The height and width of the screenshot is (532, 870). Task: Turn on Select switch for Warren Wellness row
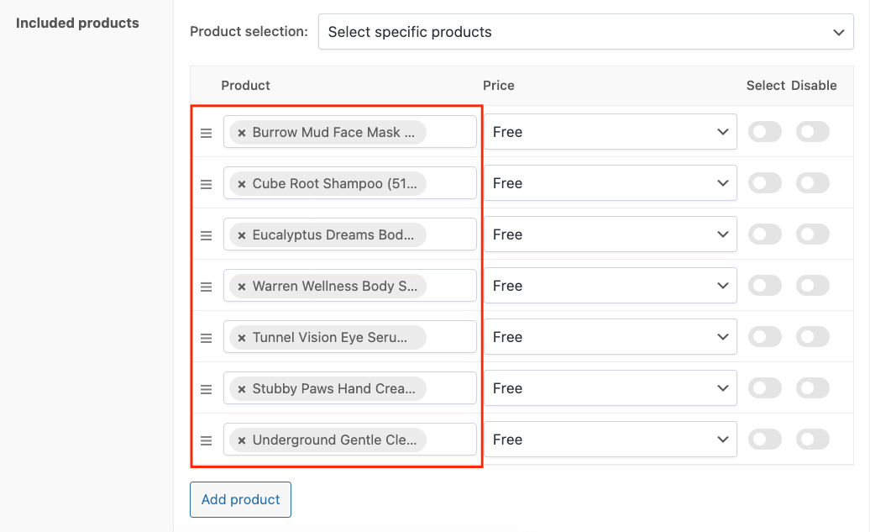tap(764, 286)
